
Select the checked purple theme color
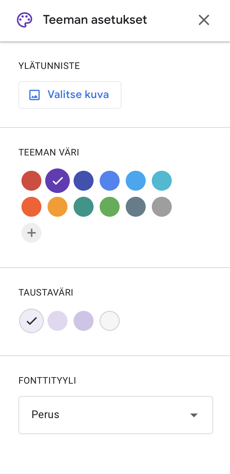pos(58,181)
